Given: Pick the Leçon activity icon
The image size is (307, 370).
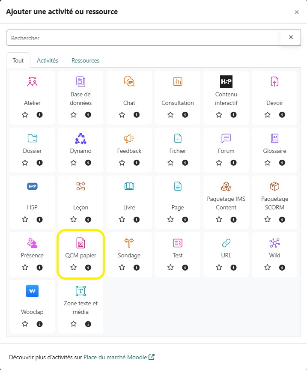Looking at the screenshot, I should point(80,186).
